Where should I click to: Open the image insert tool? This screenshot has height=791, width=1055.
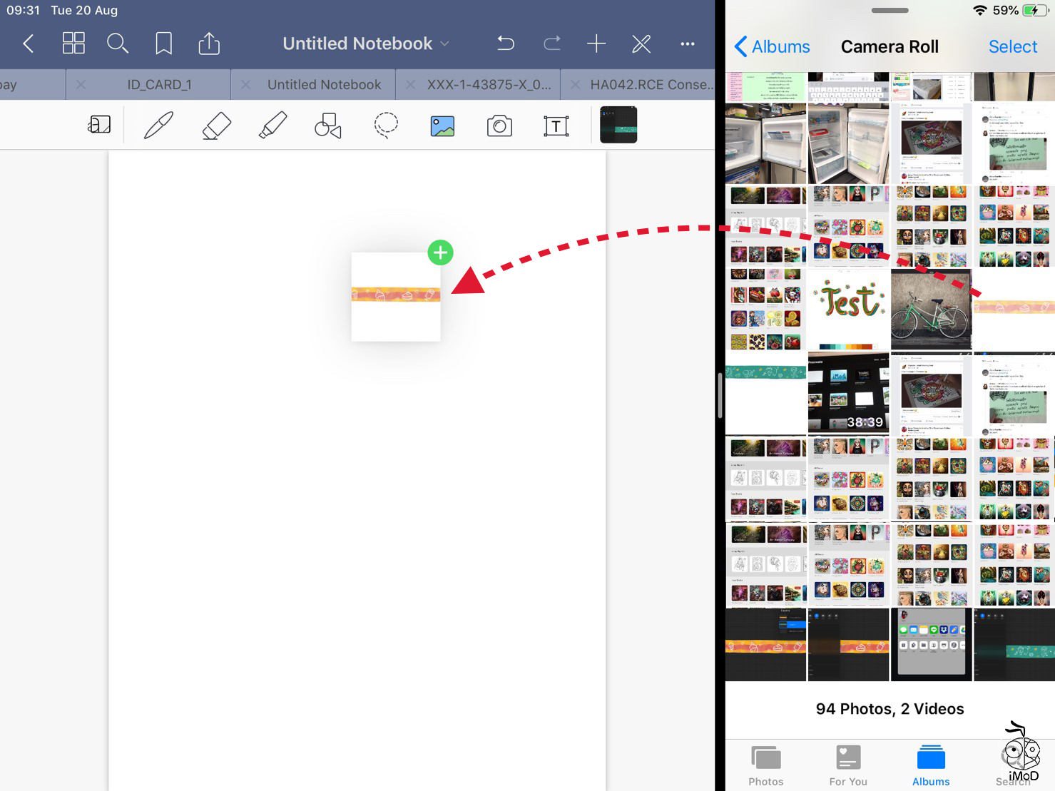click(x=442, y=125)
